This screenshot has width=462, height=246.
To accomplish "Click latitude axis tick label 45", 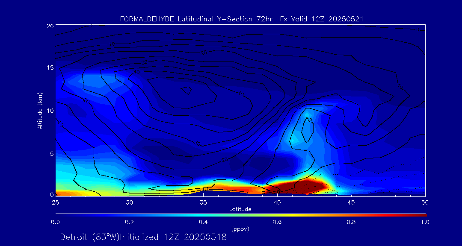I will [x=351, y=202].
